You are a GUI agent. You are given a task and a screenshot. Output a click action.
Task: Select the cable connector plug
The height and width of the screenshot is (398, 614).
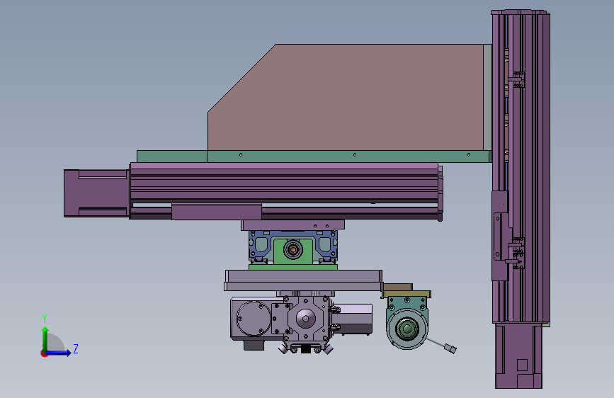pyautogui.click(x=450, y=348)
